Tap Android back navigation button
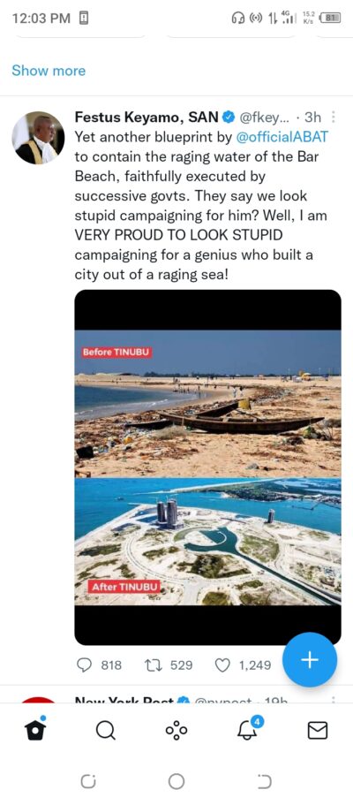The image size is (353, 805). [264, 782]
